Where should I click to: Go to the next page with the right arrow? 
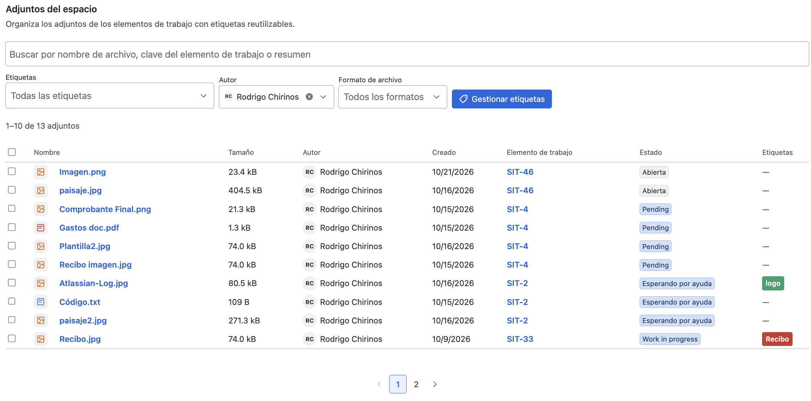(x=435, y=384)
